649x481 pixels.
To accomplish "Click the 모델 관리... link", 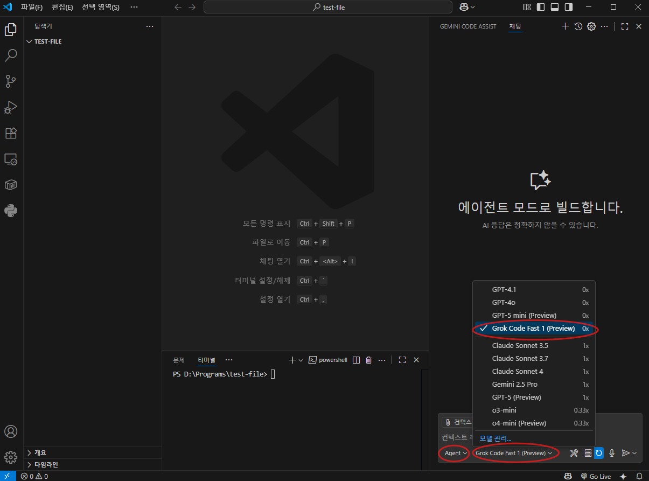I will pyautogui.click(x=496, y=438).
